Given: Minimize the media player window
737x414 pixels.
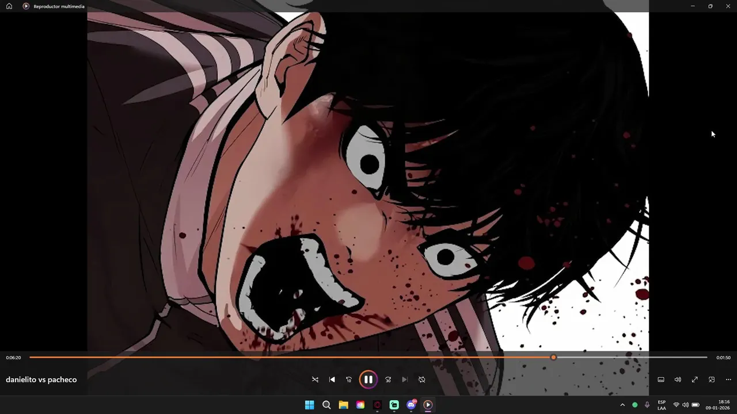Looking at the screenshot, I should (693, 6).
